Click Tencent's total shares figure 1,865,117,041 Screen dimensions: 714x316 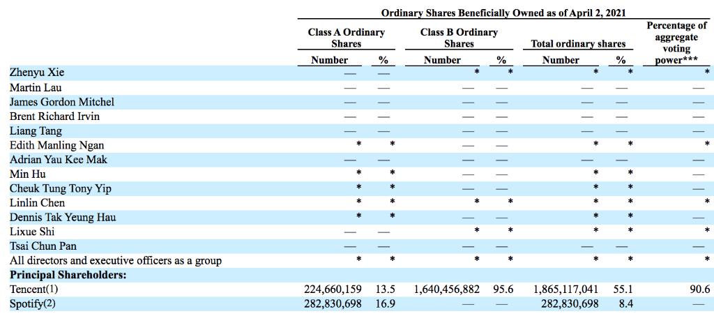565,289
